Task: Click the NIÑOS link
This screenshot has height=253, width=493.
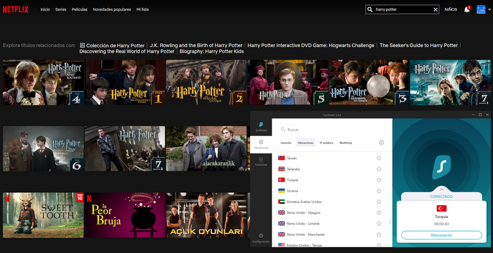Action: pos(451,10)
